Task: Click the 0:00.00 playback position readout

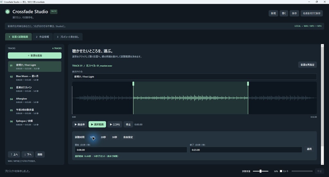Action: (x=138, y=125)
